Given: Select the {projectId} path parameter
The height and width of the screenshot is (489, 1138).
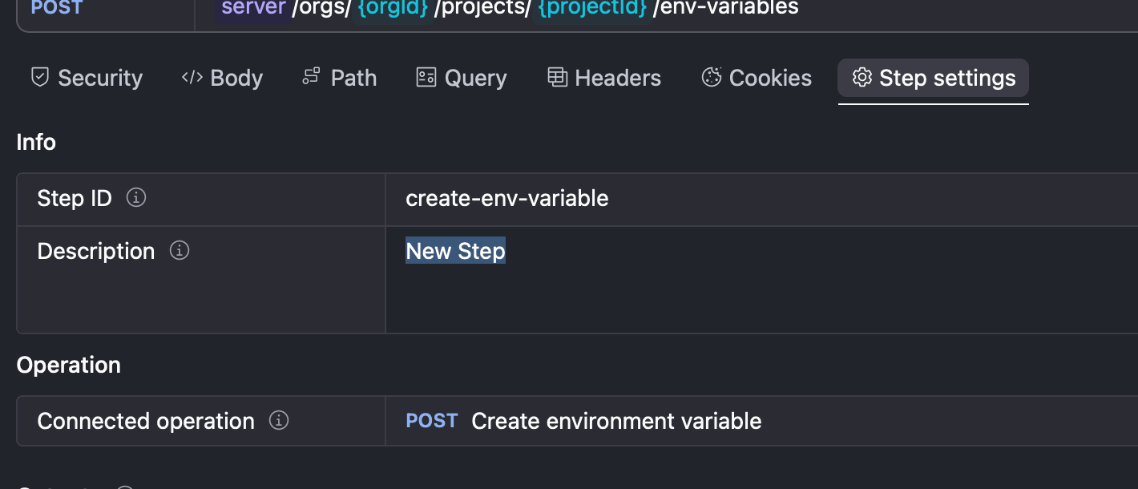Looking at the screenshot, I should click(592, 8).
